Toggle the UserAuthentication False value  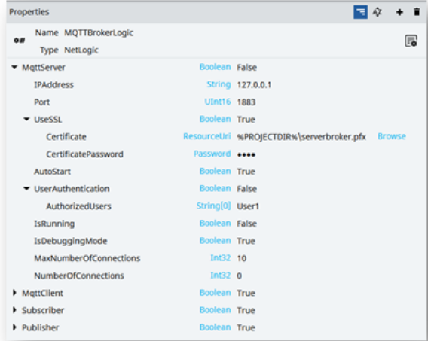pyautogui.click(x=246, y=189)
